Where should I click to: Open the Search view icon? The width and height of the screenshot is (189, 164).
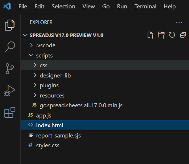[x=10, y=47]
